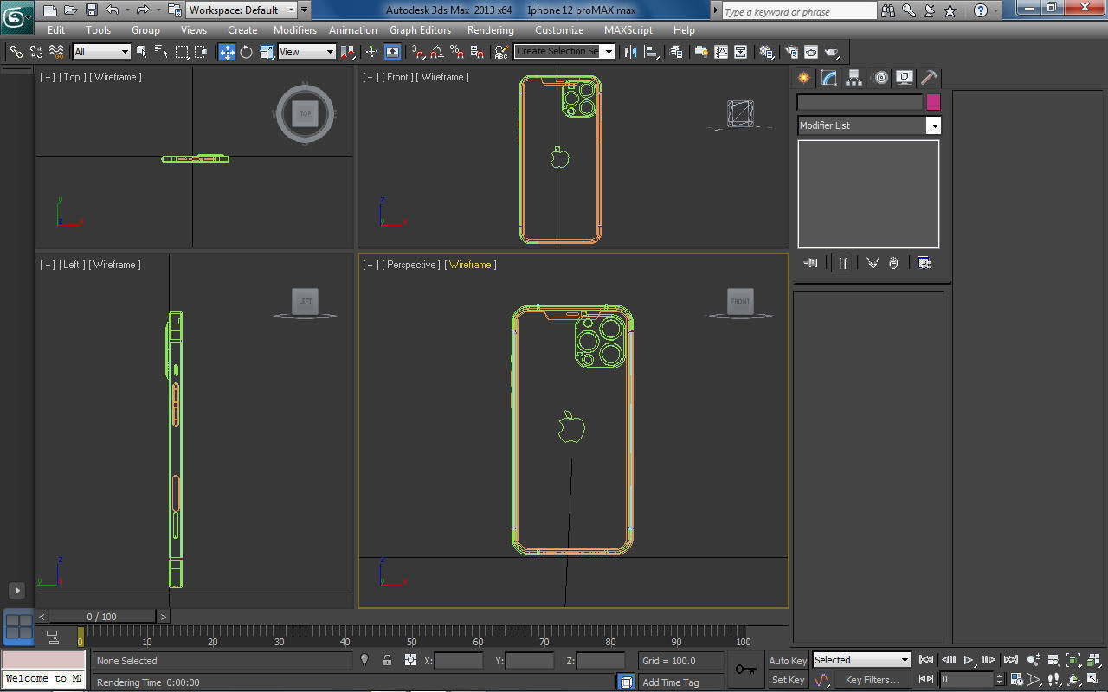
Task: Click the time slider 0 / 100 handle
Action: tap(102, 617)
